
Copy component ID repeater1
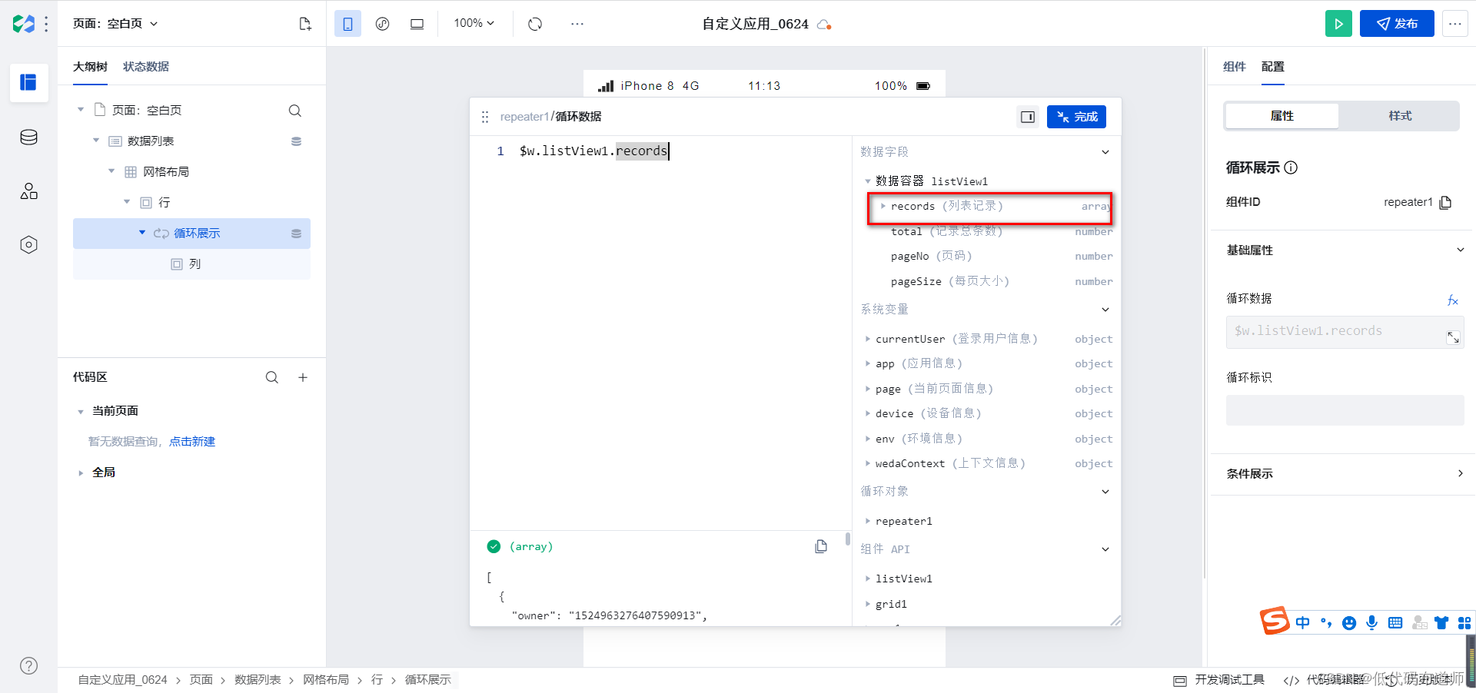click(x=1445, y=202)
